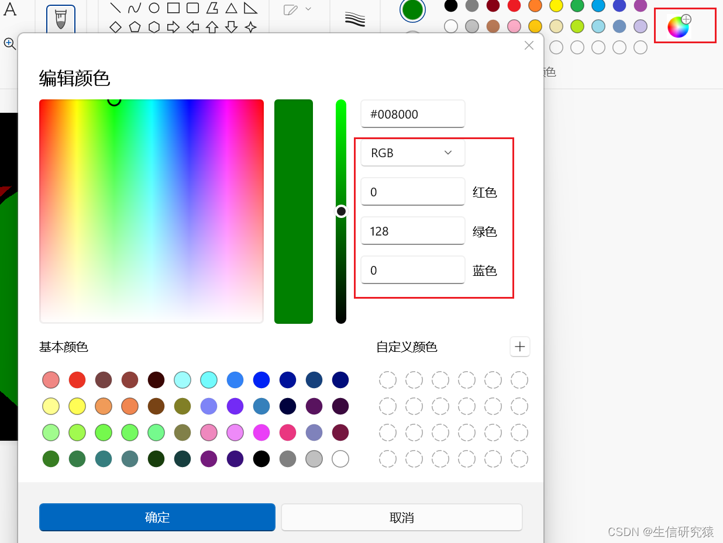Select the Hexagon shape
The height and width of the screenshot is (543, 723).
pos(154,27)
